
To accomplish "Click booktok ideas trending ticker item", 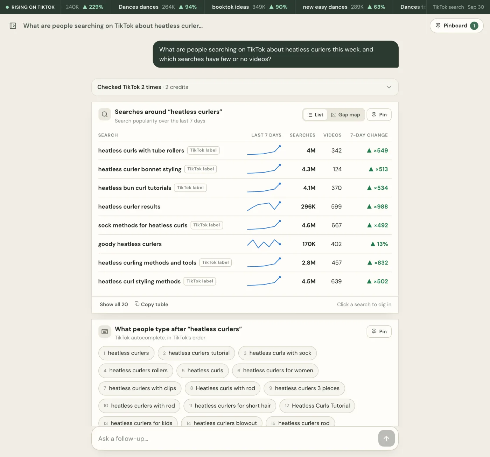I will tap(250, 7).
